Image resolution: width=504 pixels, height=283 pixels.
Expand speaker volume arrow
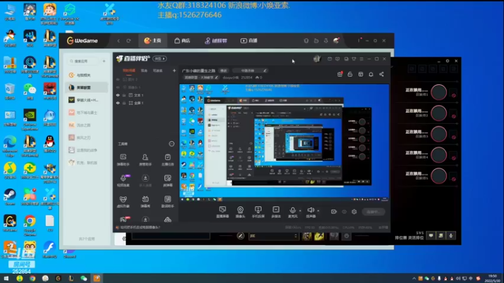[318, 211]
